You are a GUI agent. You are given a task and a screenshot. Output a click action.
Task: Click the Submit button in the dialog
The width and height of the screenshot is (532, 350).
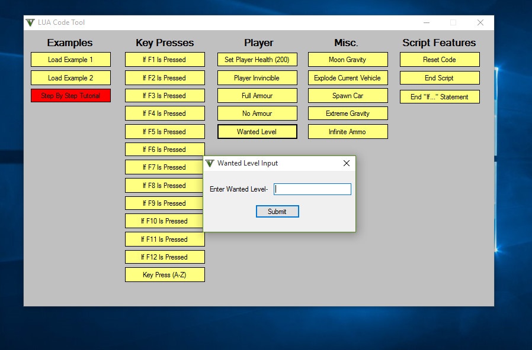pyautogui.click(x=277, y=212)
